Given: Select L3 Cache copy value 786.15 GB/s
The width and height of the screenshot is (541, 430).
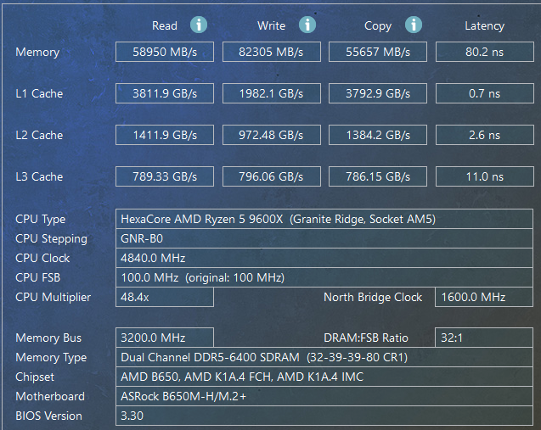Looking at the screenshot, I should tap(378, 176).
